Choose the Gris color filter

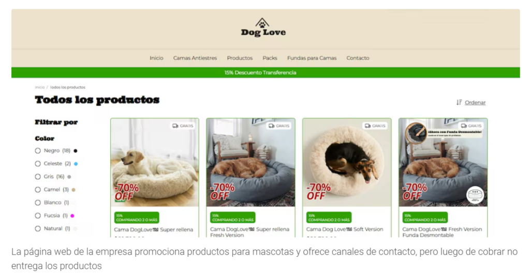[37, 177]
